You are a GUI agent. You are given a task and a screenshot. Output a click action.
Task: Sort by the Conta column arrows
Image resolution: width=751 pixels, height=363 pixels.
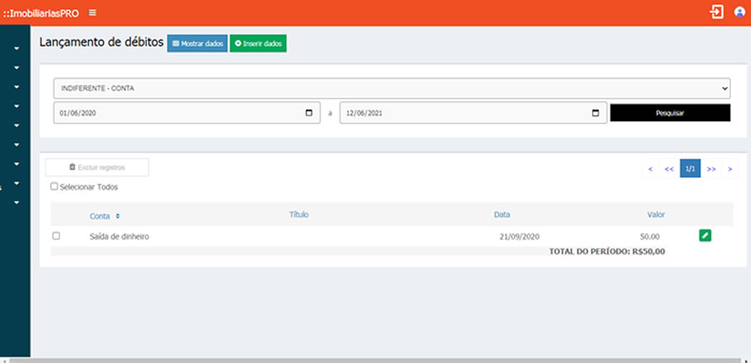tap(118, 216)
